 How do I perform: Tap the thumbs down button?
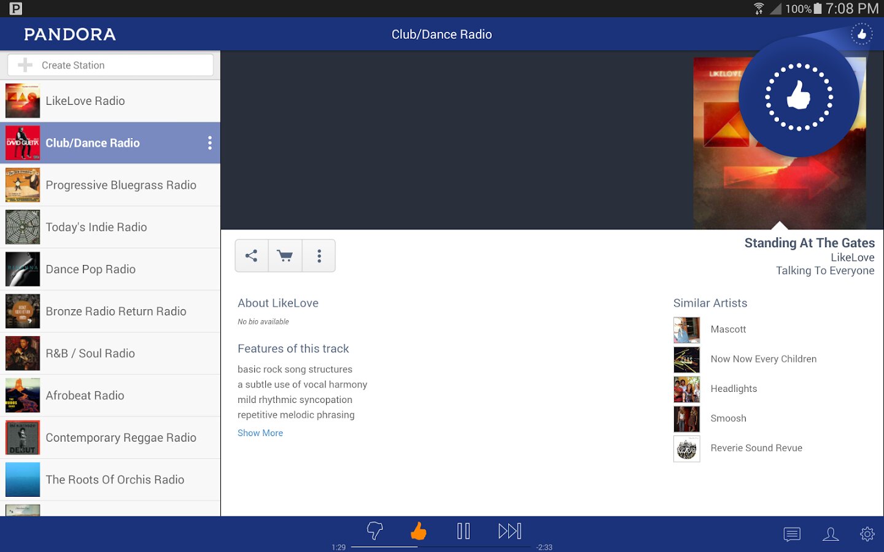[x=374, y=531]
